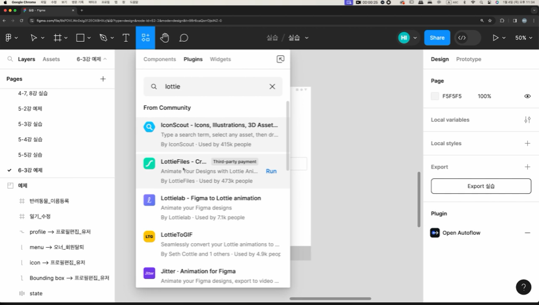Open the file name dropdown chevron
The width and height of the screenshot is (539, 305).
tap(306, 38)
